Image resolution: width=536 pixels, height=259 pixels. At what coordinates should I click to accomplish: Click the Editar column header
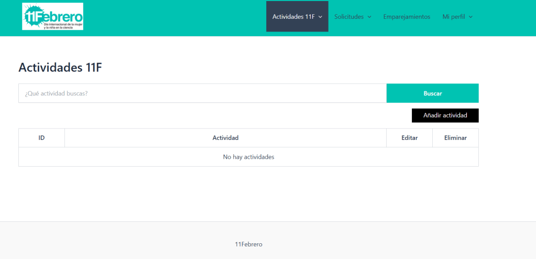pos(409,138)
